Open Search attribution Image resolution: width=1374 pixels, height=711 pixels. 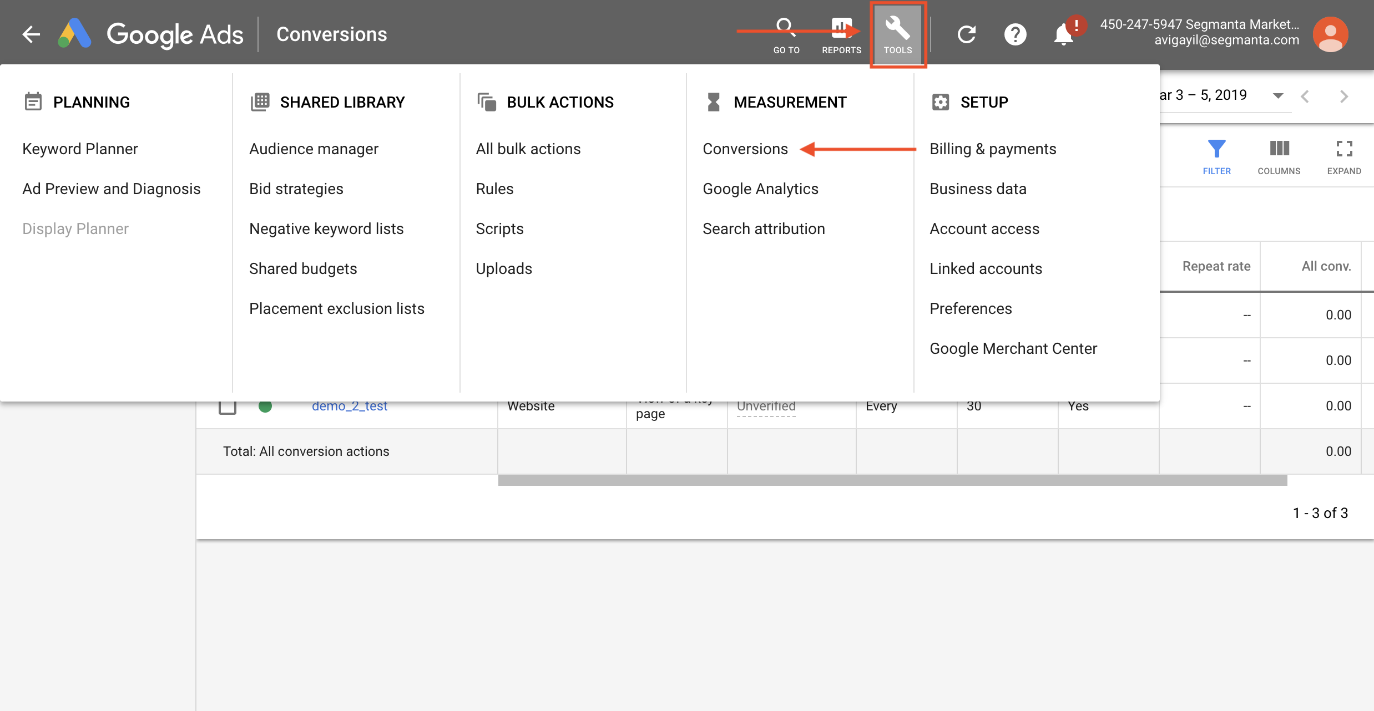point(764,228)
